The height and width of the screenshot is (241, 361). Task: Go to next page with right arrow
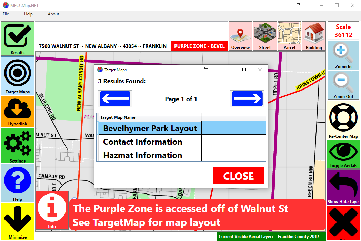247,99
